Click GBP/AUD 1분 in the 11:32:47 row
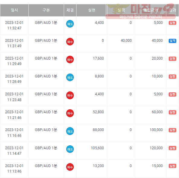 [x=46, y=23]
